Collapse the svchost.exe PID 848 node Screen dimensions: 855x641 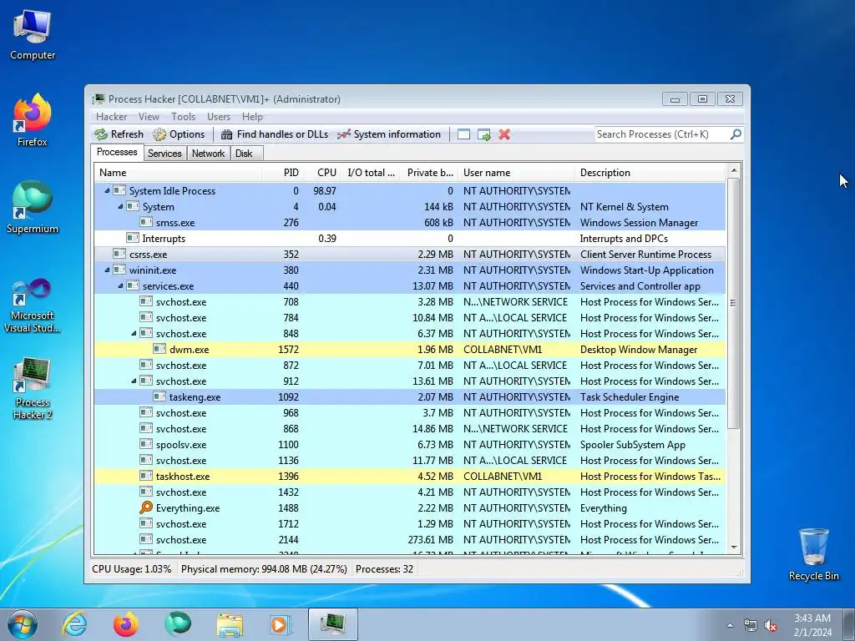coord(134,333)
